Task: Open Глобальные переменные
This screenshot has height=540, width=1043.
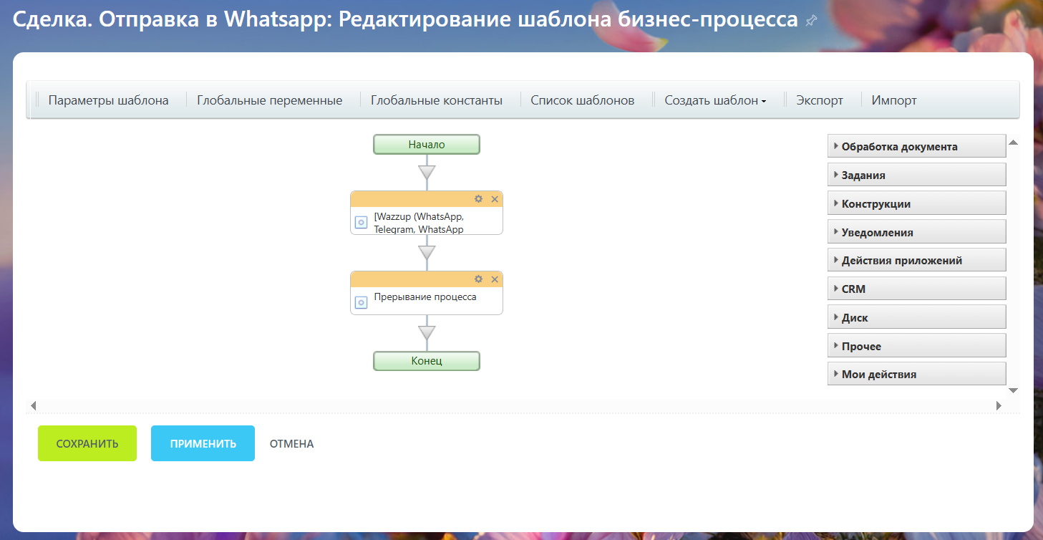Action: click(x=270, y=100)
